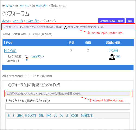
Task: Click the folder icon before Aカテゴリー breadcrumb
Action: [x=33, y=6]
